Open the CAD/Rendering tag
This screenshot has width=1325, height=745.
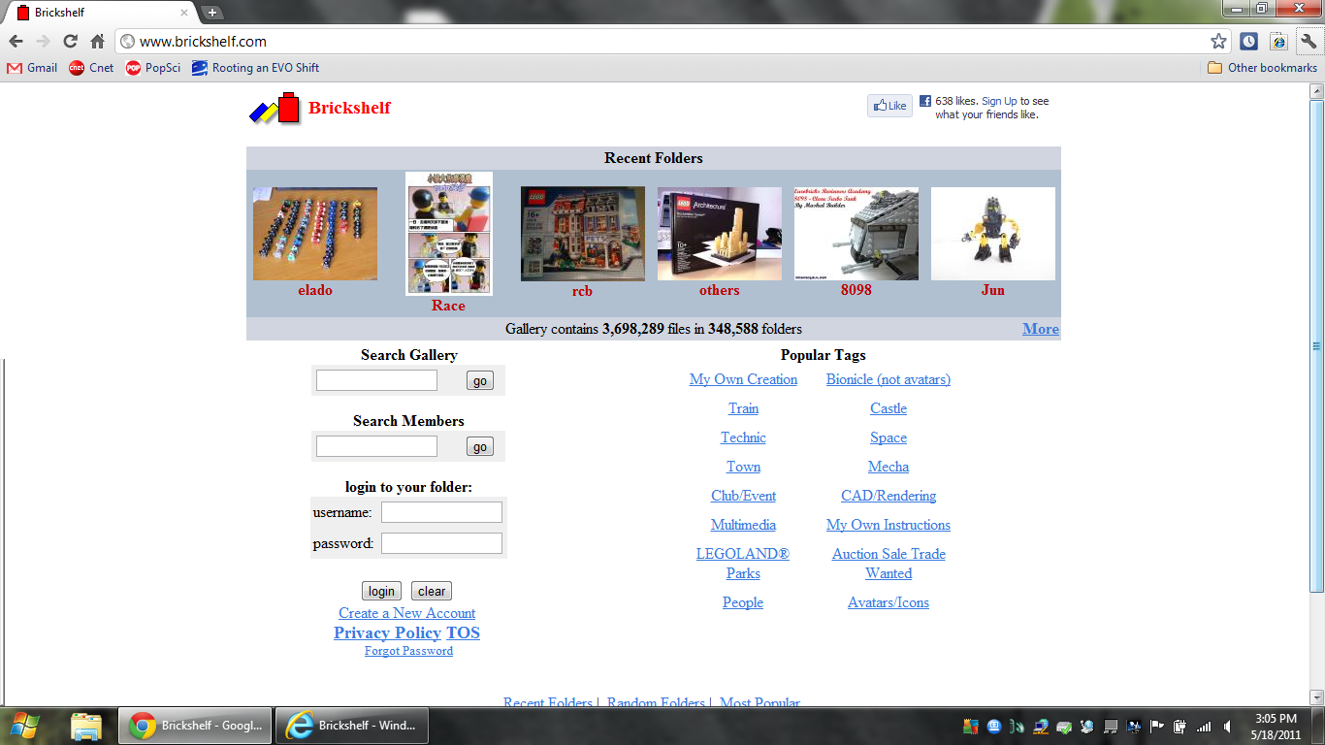[889, 496]
